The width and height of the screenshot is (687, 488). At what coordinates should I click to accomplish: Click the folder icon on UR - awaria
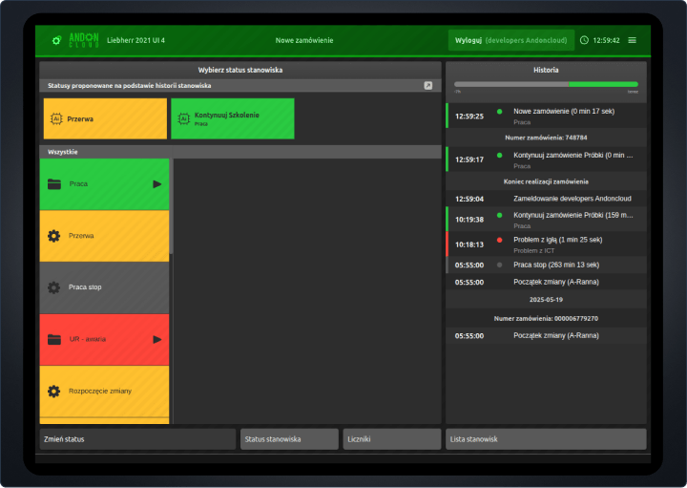tap(54, 339)
